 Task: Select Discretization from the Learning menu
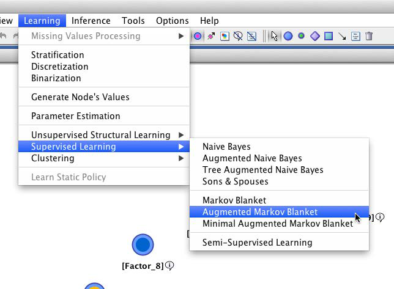coord(59,67)
